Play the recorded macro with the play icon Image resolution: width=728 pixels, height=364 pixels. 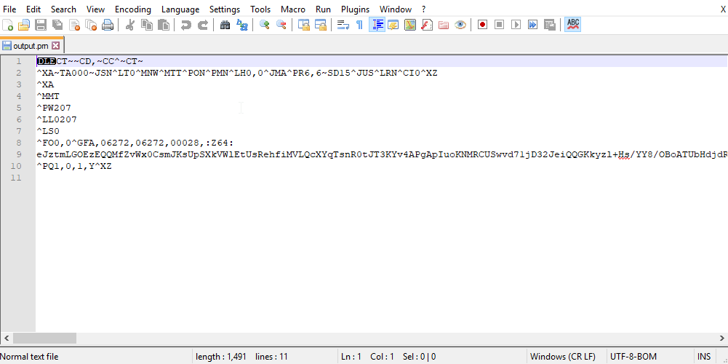516,25
